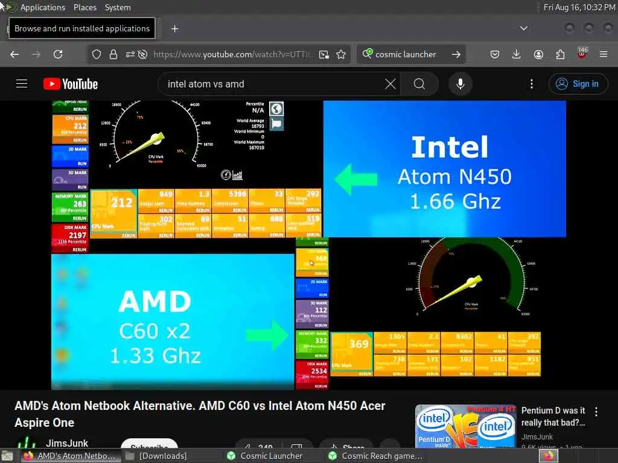Viewport: 618px width, 463px height.
Task: Open the tracking protection shield icon
Action: tap(97, 54)
